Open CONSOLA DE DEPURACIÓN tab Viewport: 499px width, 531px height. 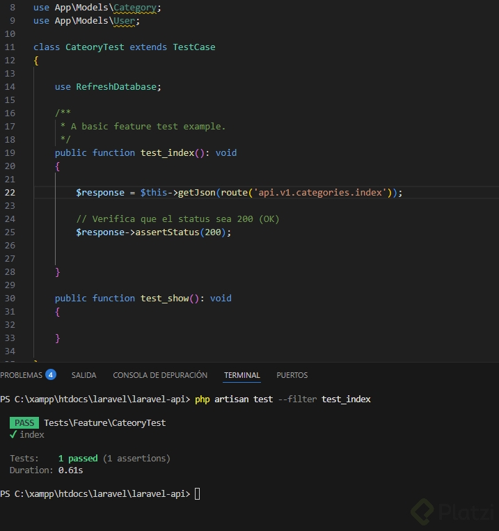[x=160, y=375]
